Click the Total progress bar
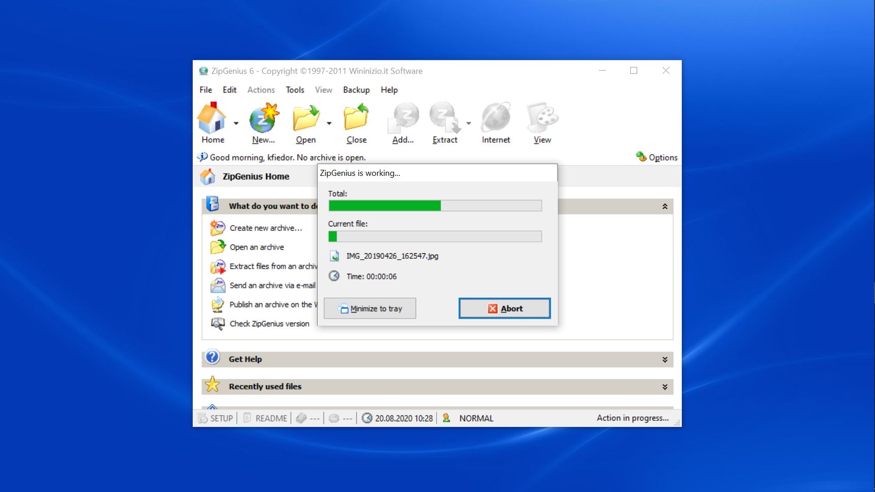 coord(435,205)
